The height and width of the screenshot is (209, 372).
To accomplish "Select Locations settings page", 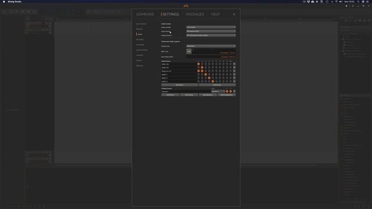I will pos(139,55).
